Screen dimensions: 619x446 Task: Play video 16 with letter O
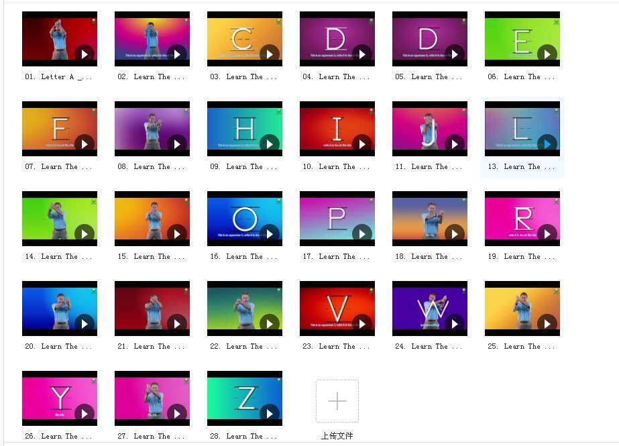(x=270, y=233)
